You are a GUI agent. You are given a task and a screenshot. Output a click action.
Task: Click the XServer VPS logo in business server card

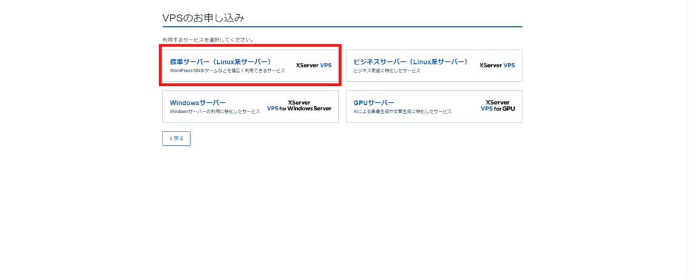[497, 66]
